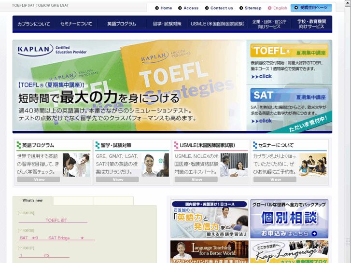Click the 英語プログラム card heading
351x263 pixels.
(x=38, y=145)
